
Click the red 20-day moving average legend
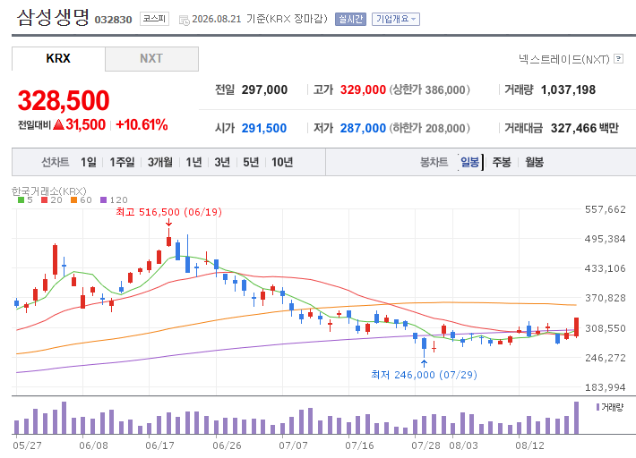click(52, 200)
